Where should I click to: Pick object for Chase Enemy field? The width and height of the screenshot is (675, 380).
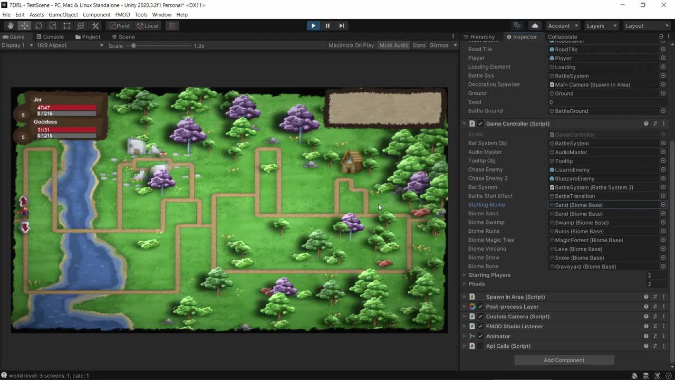tap(663, 170)
